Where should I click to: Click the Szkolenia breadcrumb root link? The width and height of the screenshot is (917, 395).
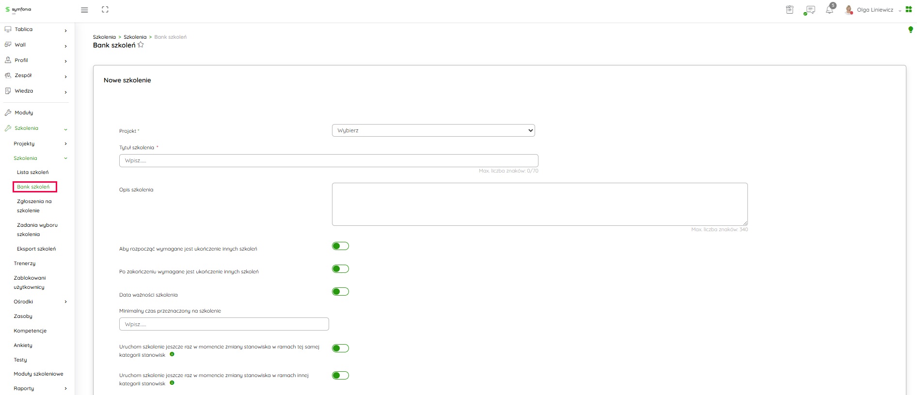(104, 37)
